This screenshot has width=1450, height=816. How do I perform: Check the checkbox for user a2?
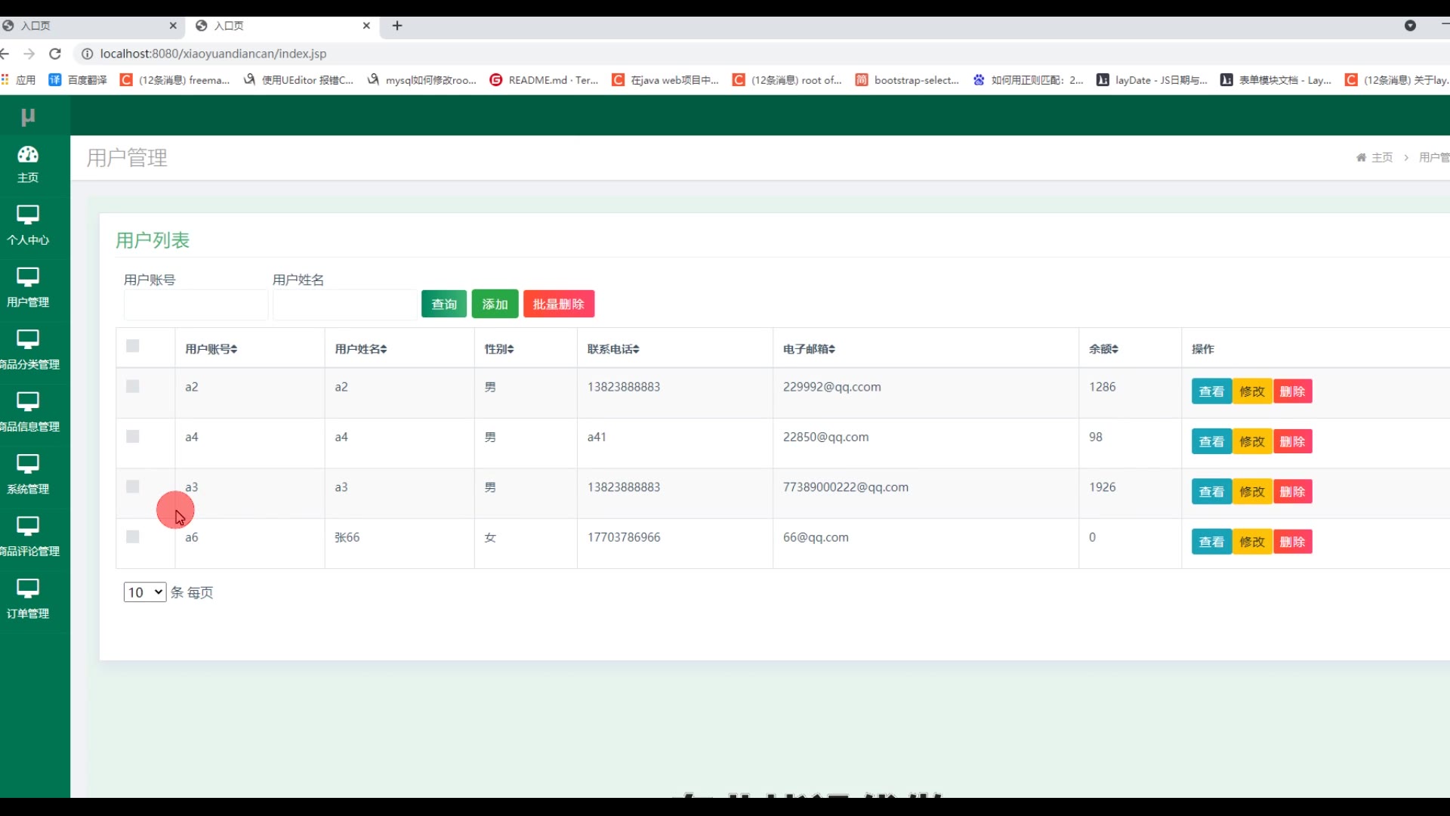tap(133, 387)
